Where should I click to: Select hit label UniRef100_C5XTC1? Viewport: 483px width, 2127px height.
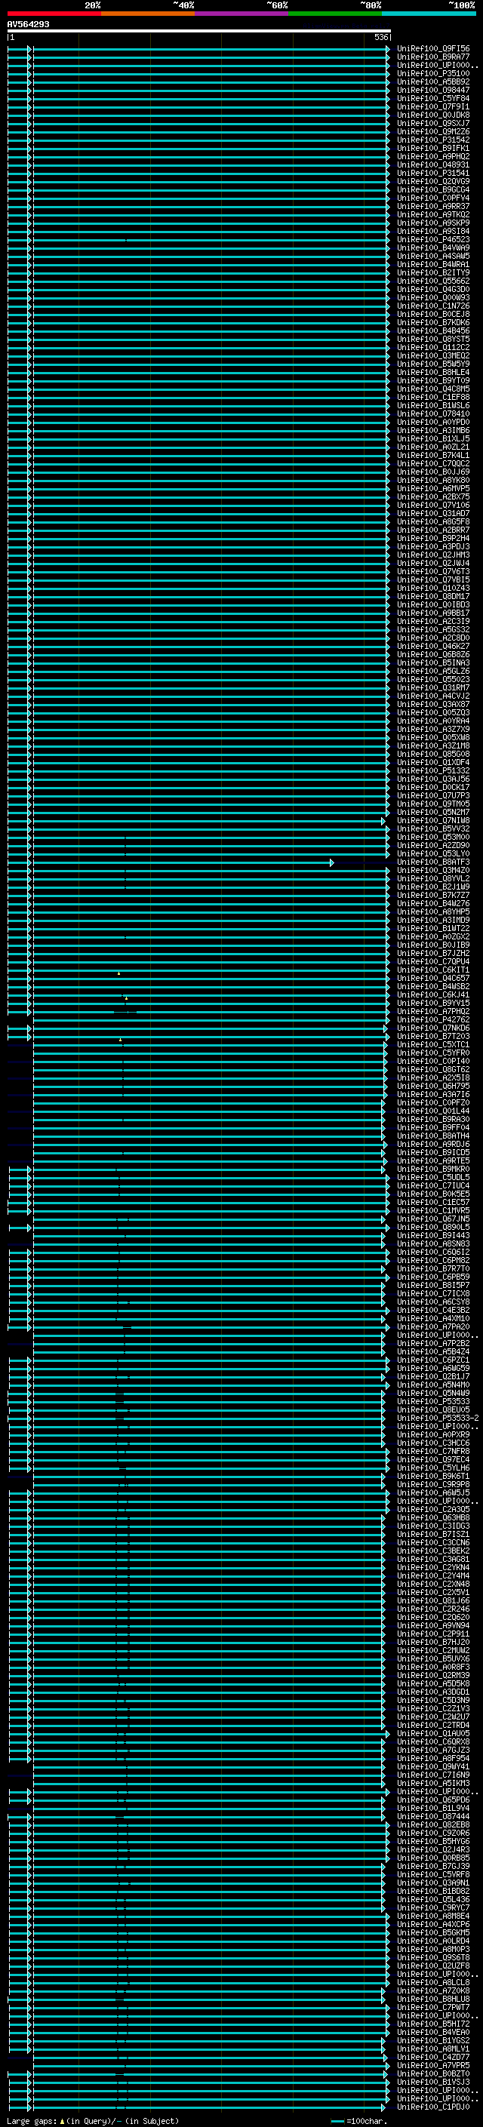click(432, 1044)
